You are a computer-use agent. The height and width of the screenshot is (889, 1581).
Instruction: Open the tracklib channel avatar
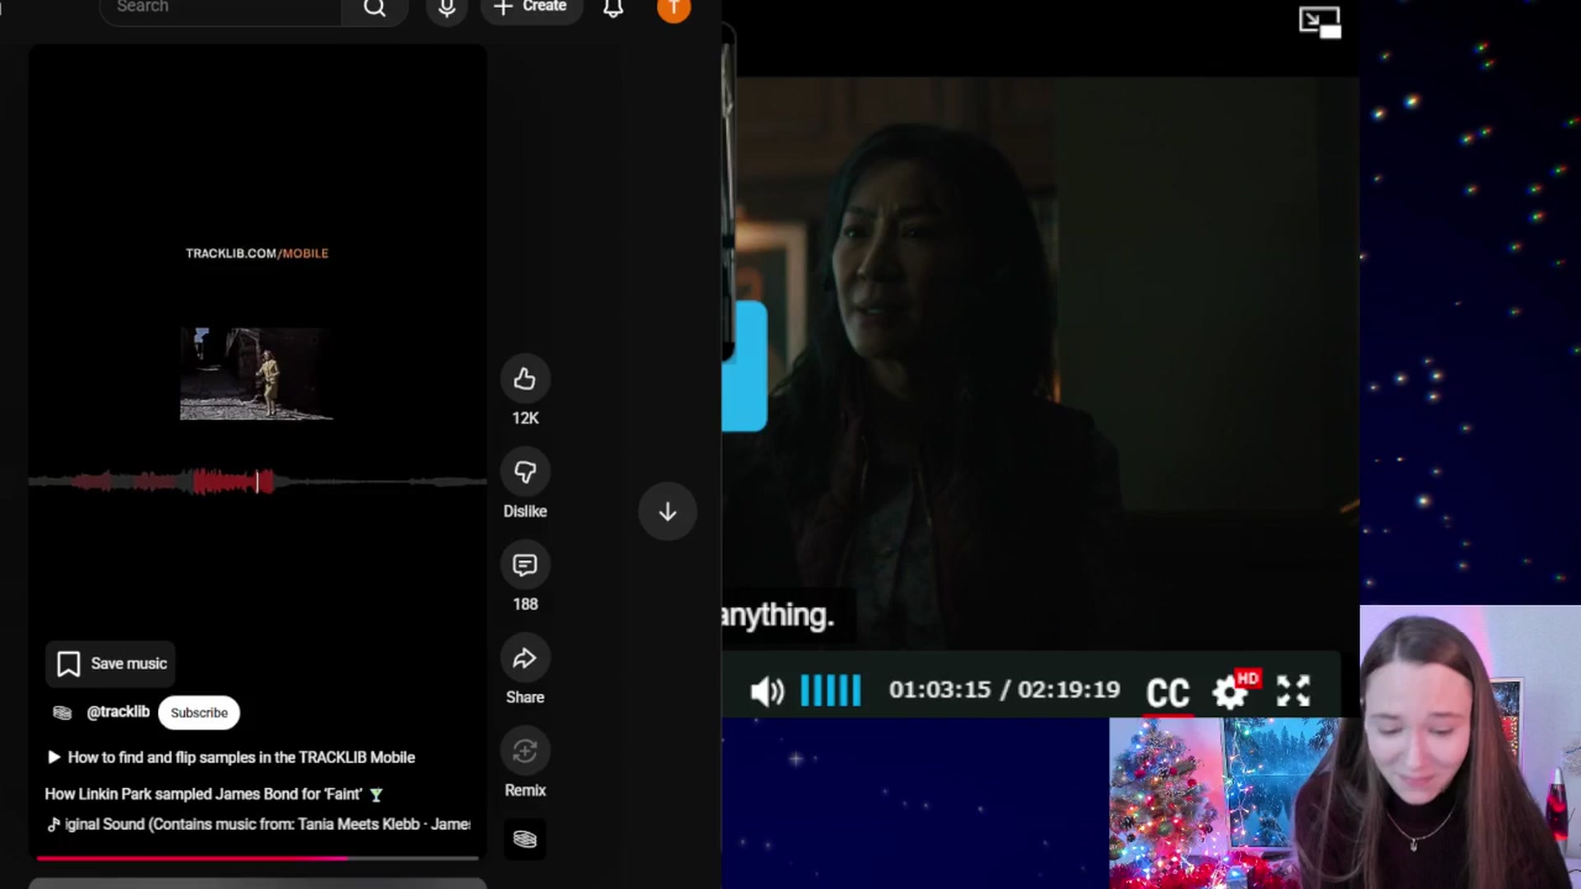[x=63, y=713]
